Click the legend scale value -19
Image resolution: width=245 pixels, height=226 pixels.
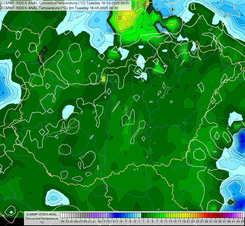(98, 221)
